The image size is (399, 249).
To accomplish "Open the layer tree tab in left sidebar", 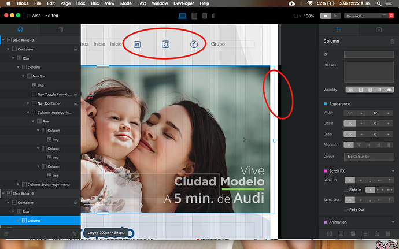I will coord(20,29).
